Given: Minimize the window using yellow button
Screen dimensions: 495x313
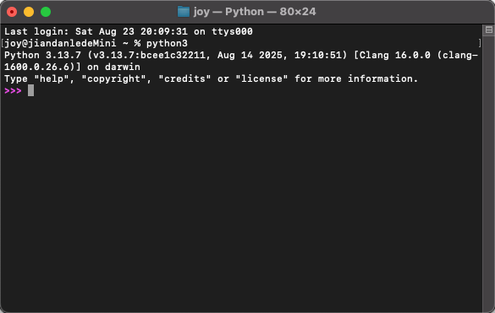Looking at the screenshot, I should [29, 12].
